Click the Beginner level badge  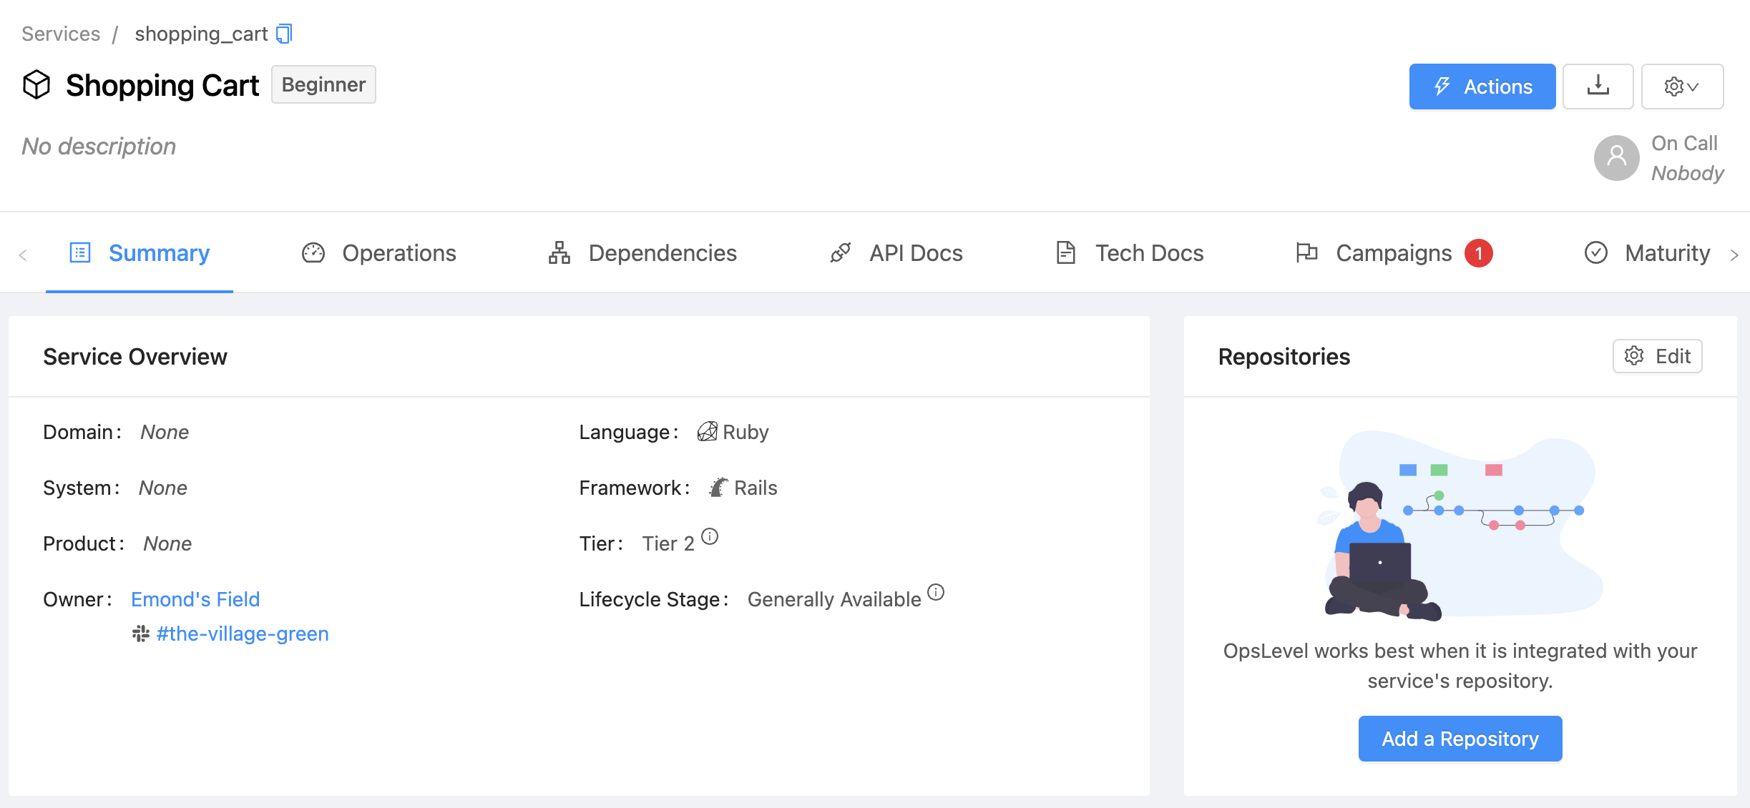click(323, 84)
